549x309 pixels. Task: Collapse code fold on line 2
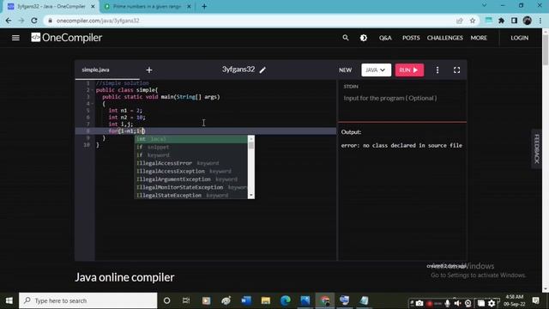tap(92, 90)
